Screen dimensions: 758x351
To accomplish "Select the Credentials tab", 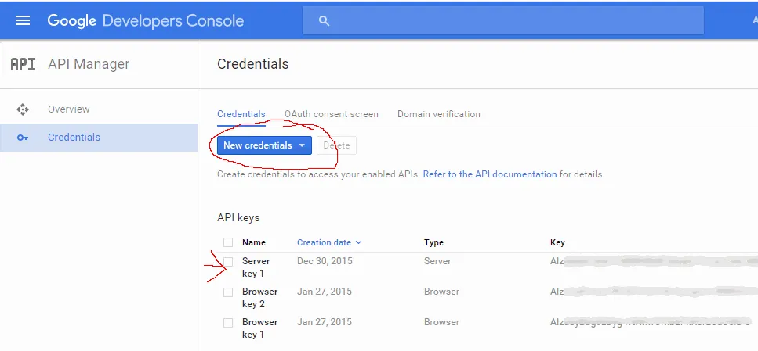I will 241,114.
